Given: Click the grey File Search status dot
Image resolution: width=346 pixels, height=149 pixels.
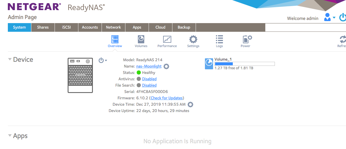Looking at the screenshot, I should pos(138,85).
